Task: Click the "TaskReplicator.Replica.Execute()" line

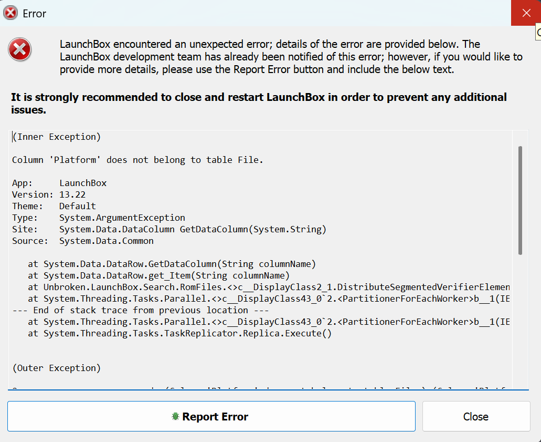Action: 180,334
